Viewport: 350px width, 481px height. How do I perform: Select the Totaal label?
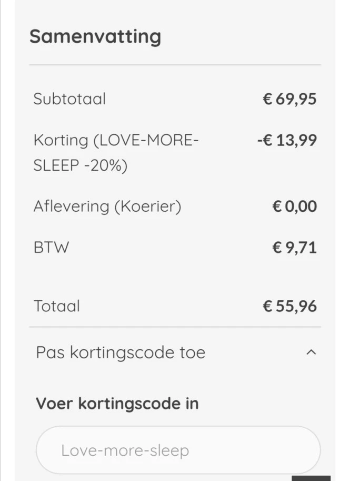[x=57, y=306]
